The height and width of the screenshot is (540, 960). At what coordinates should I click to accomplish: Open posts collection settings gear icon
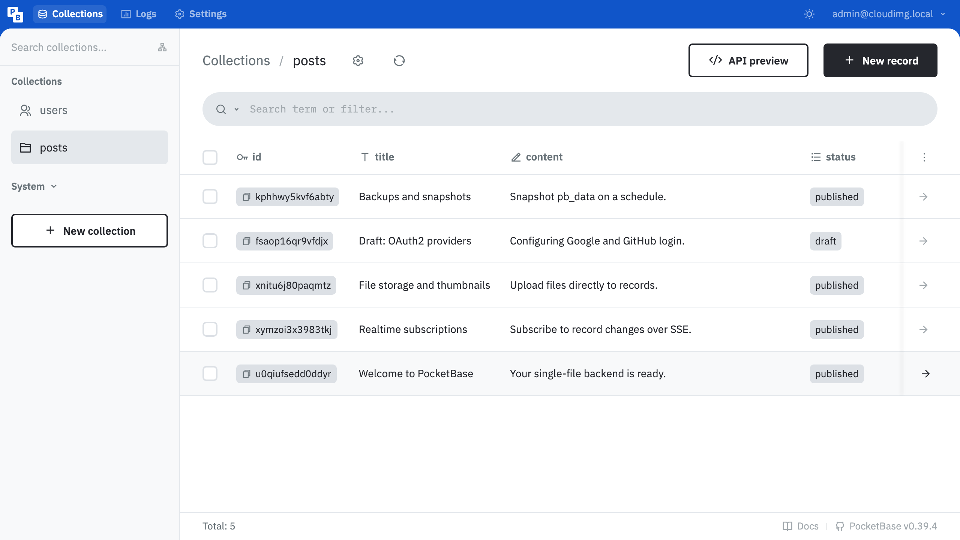(x=358, y=61)
